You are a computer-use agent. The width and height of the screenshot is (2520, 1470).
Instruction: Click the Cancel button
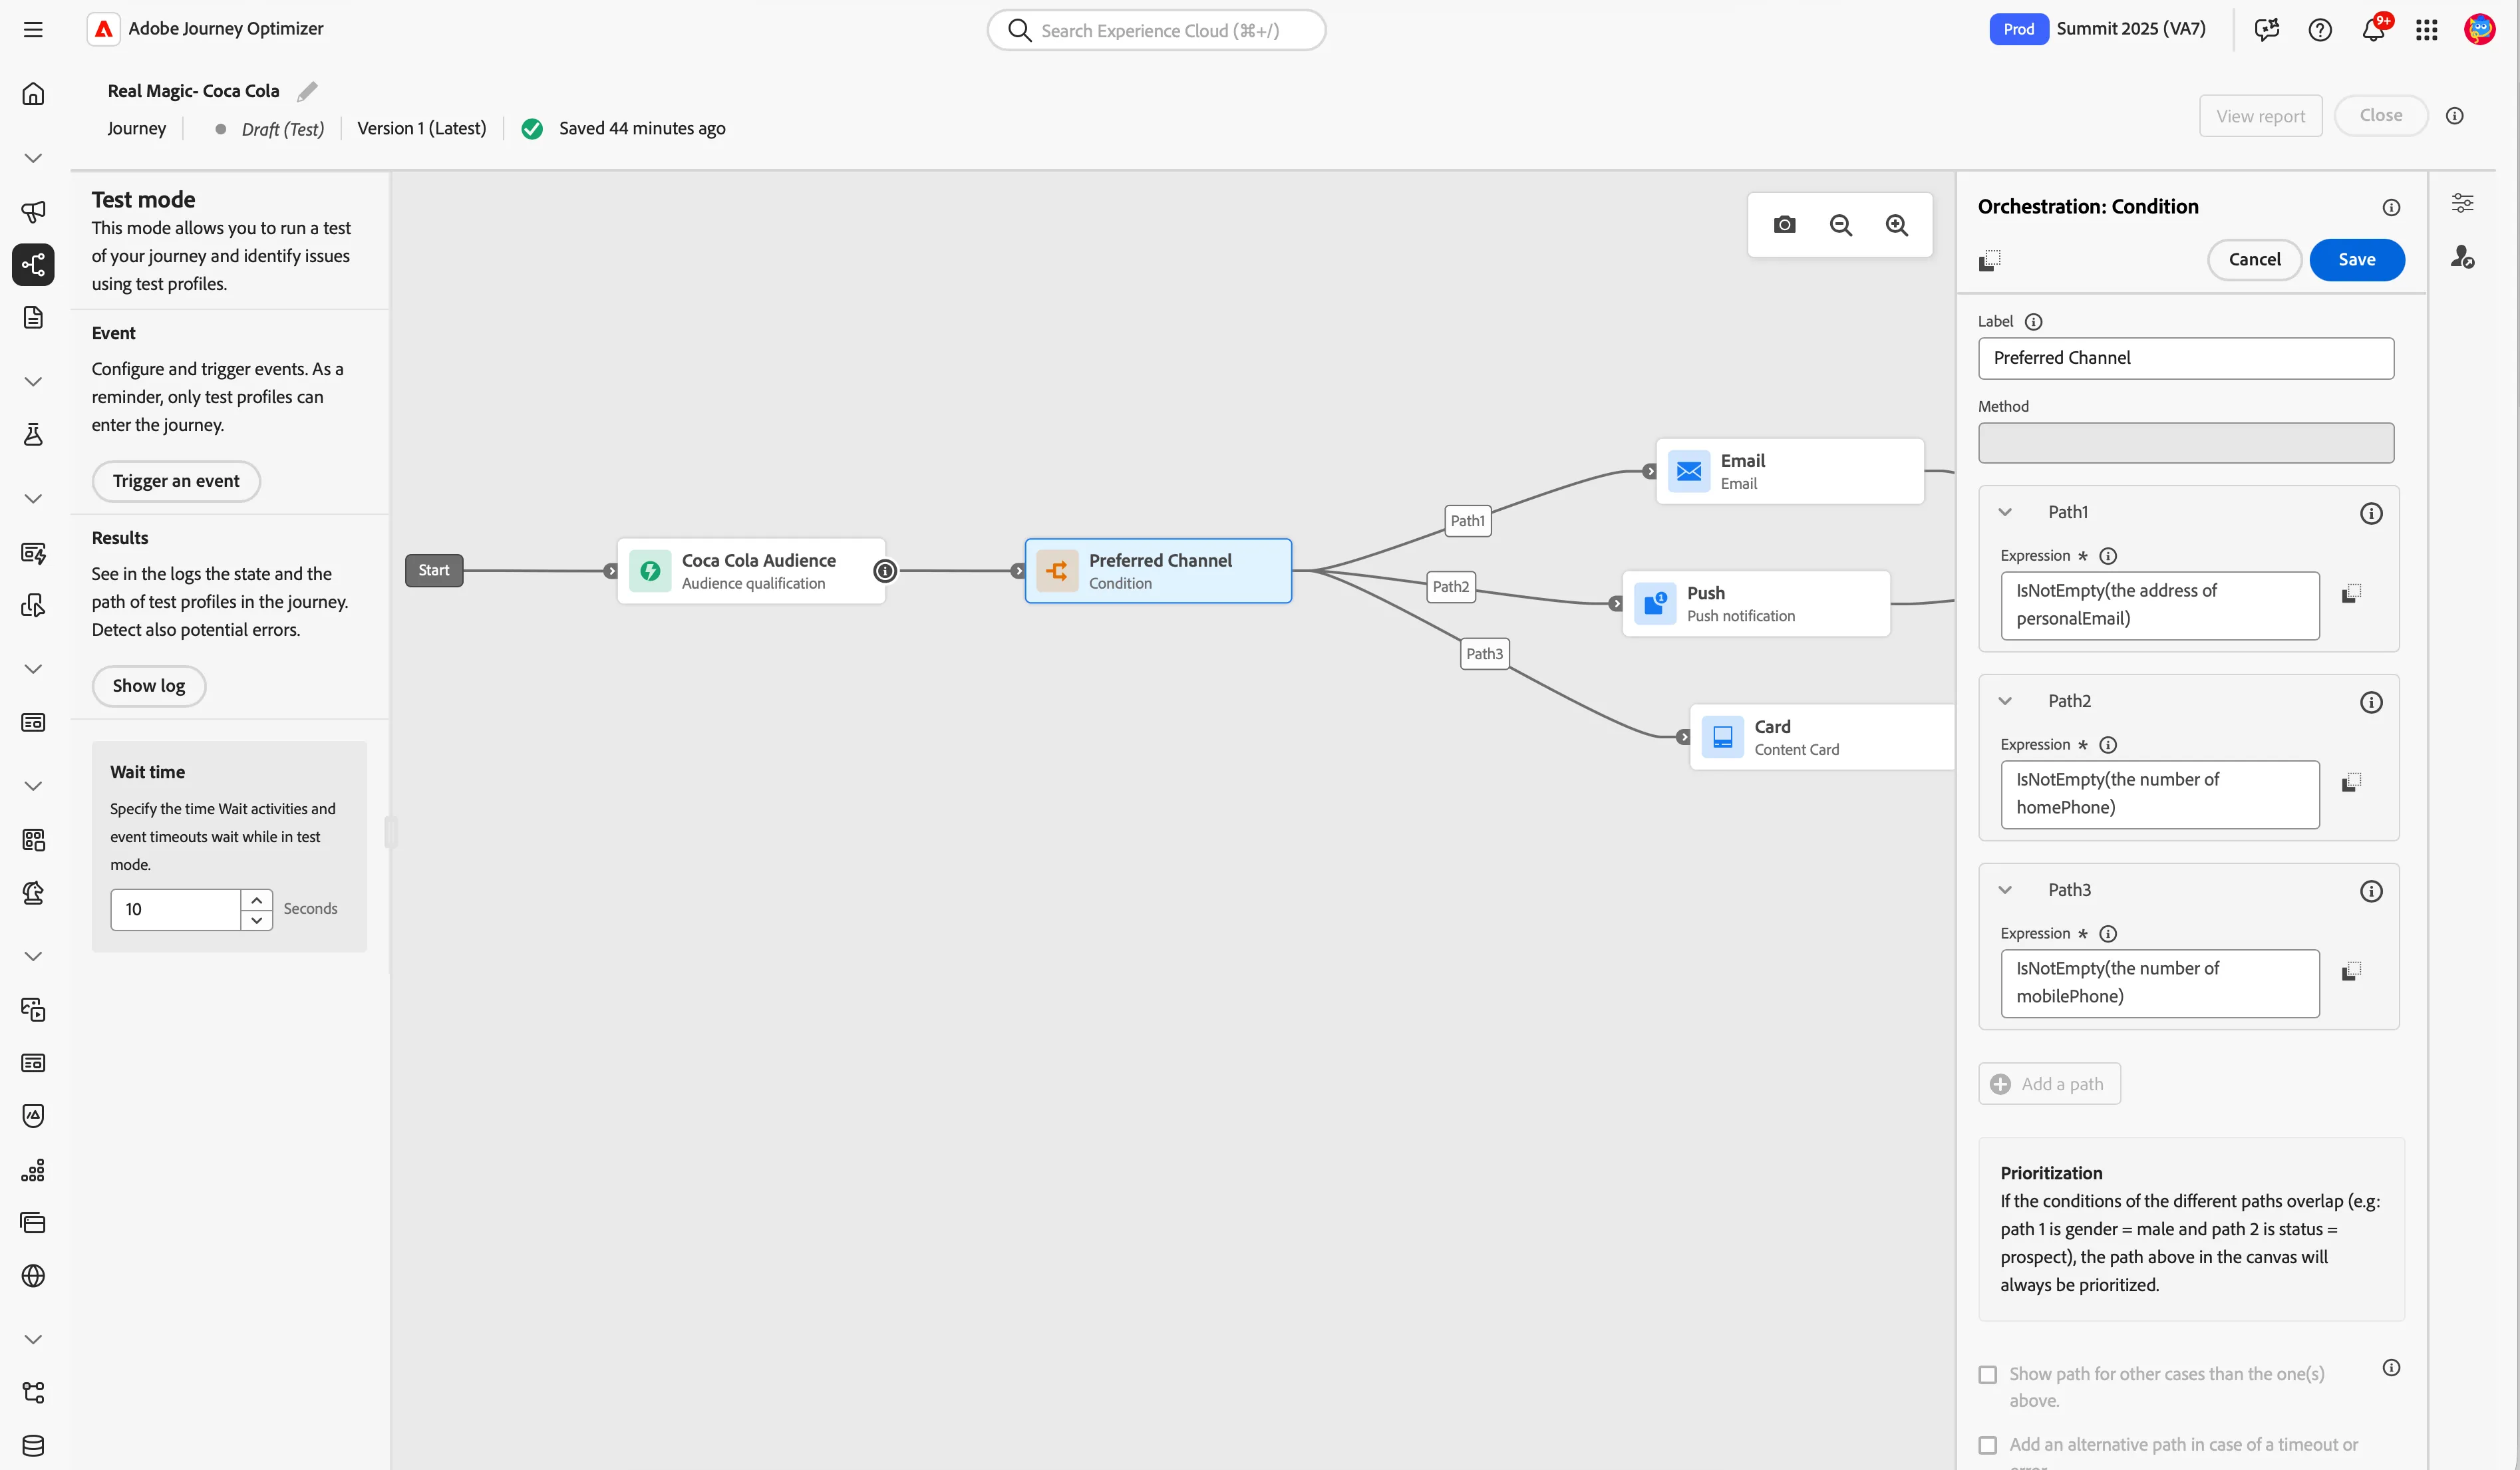pos(2254,260)
